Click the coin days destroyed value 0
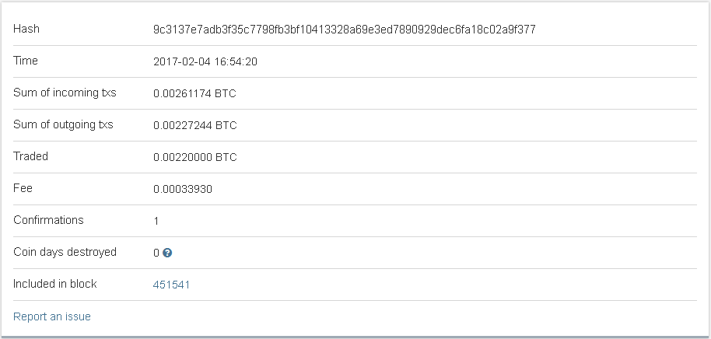The width and height of the screenshot is (711, 339). 156,253
